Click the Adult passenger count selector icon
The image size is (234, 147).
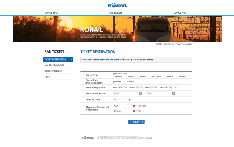pos(134,106)
